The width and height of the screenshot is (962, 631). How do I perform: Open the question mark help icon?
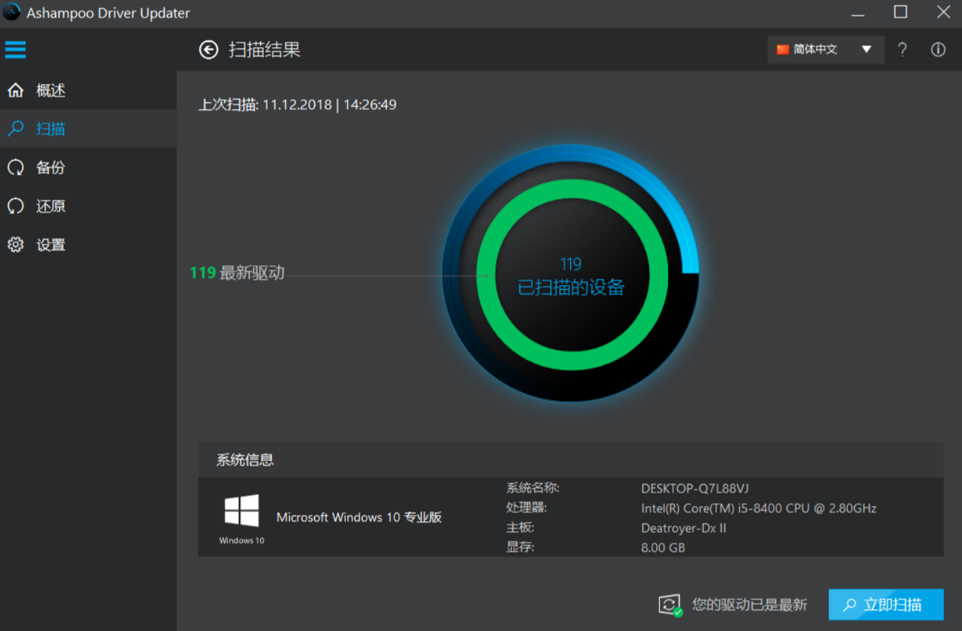(902, 50)
